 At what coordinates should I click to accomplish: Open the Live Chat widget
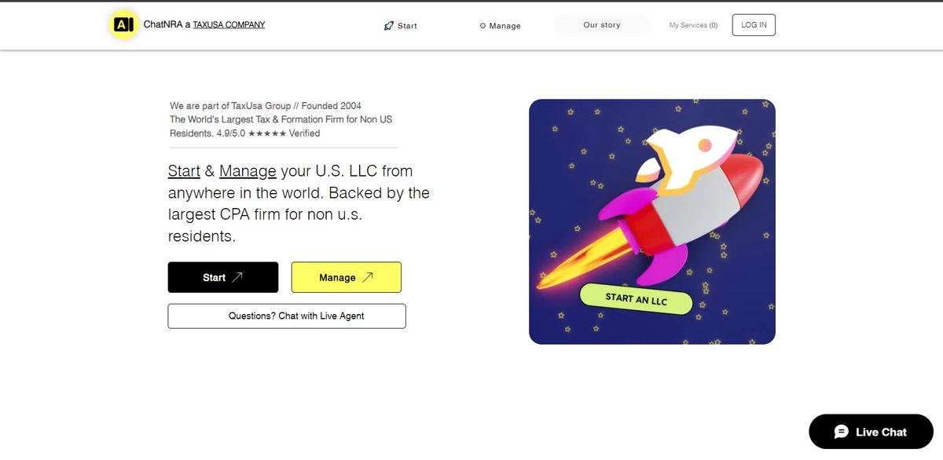coord(871,432)
